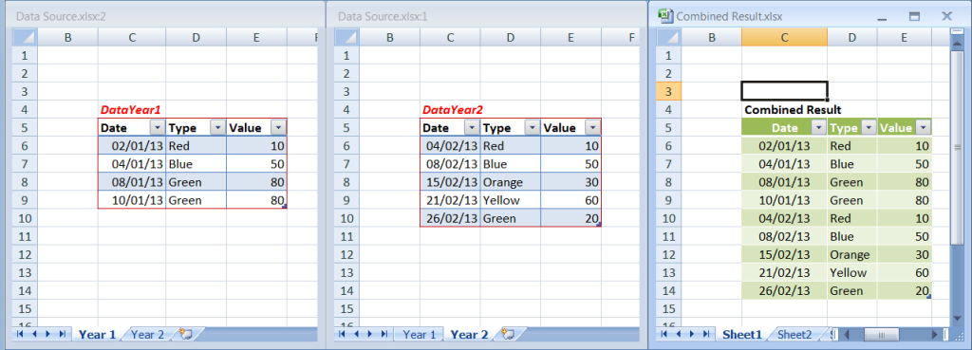Go to last sheet in Combined Result.xlsx
The image size is (972, 350).
pyautogui.click(x=706, y=335)
